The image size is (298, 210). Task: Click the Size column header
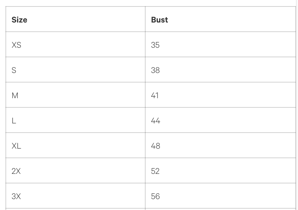point(19,20)
